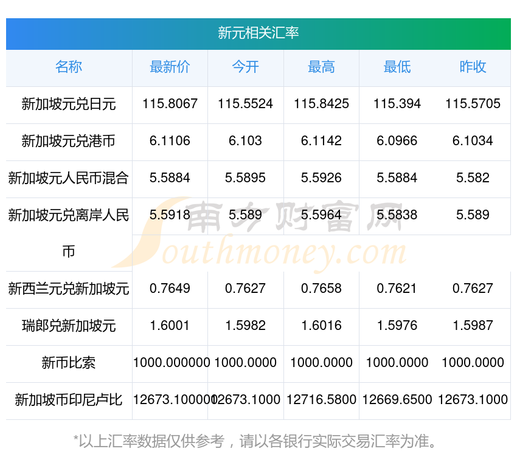This screenshot has width=517, height=460.
Task: Click latest price 1.6001
Action: (170, 326)
